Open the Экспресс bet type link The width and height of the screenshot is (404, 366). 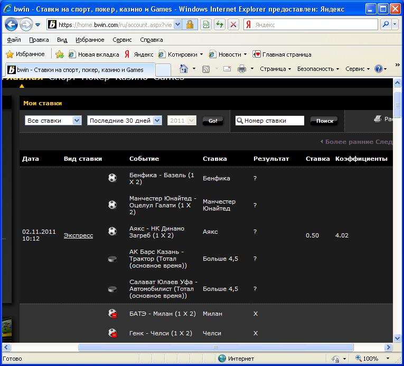tap(78, 235)
